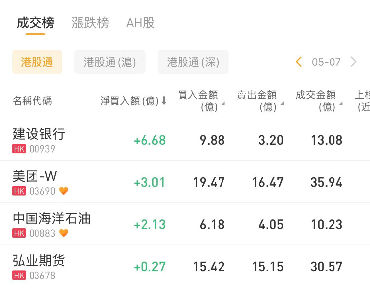Screen dimensions: 370x289
Task: Switch filter to 港股通(深)
Action: click(x=193, y=62)
